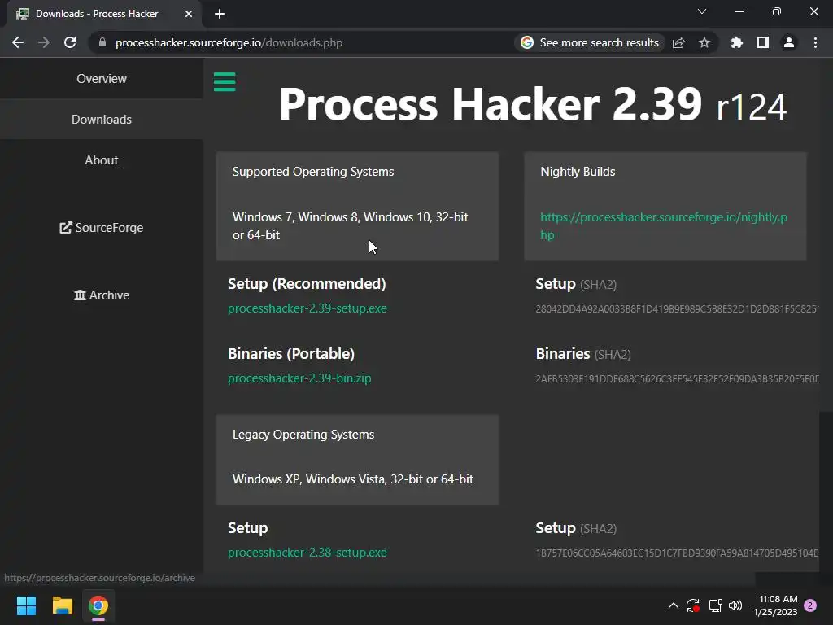Click the Chrome taskbar icon
Viewport: 833px width, 625px height.
click(x=98, y=605)
